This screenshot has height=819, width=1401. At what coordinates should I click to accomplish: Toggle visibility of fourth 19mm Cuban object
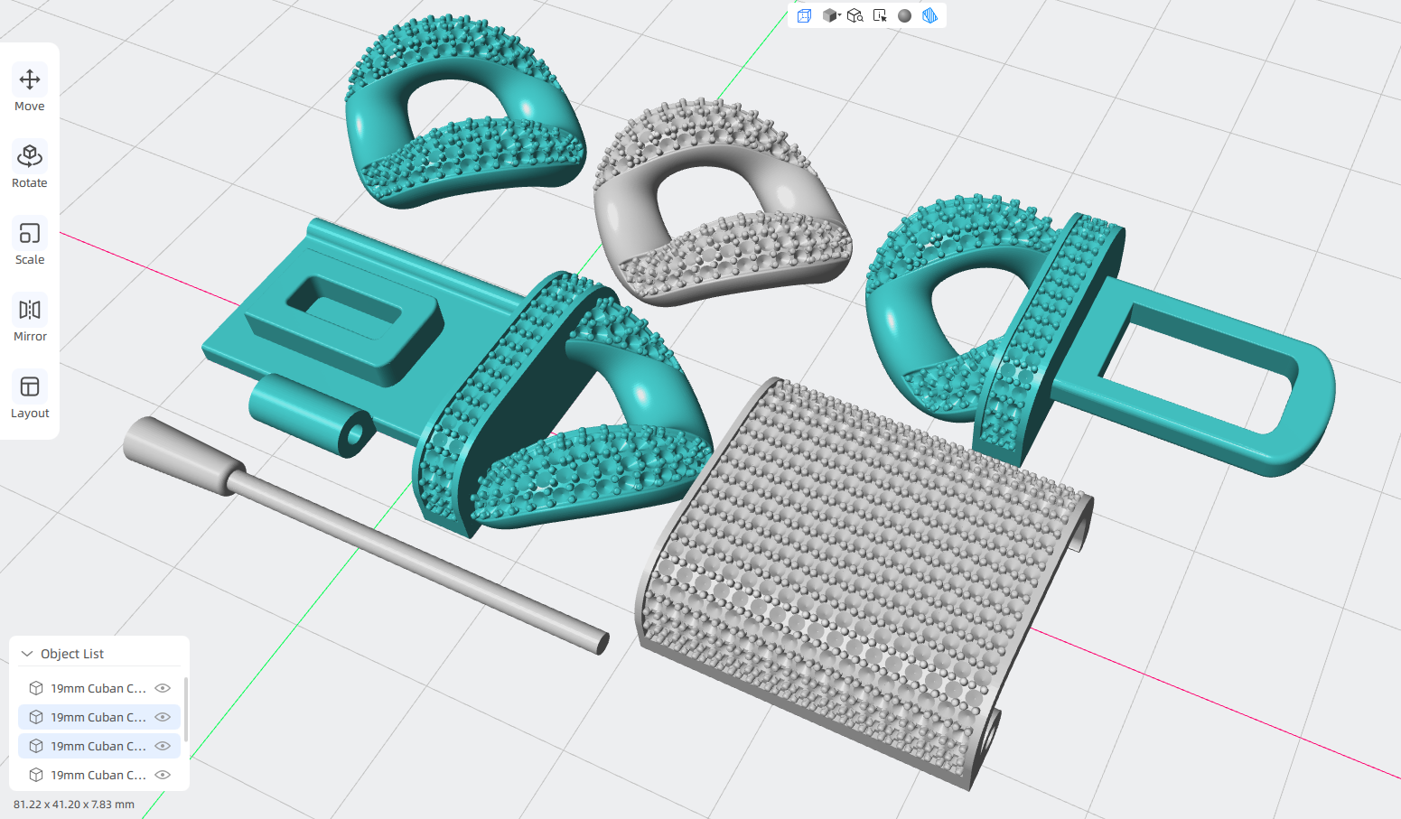[x=163, y=775]
